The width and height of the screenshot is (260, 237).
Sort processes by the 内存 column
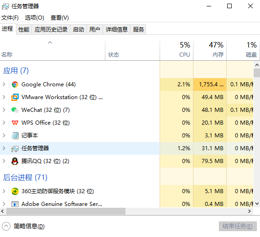(x=210, y=50)
